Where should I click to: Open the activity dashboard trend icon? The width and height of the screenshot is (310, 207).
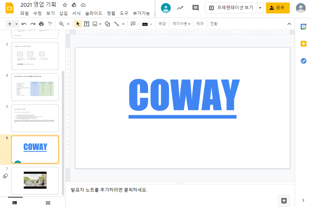coord(180,8)
